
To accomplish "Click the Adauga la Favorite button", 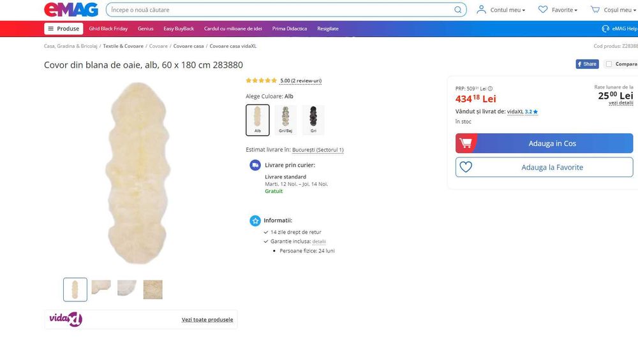I will click(544, 168).
